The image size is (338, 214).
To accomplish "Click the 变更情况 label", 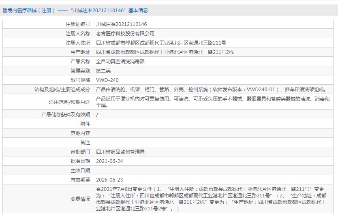I will [80, 199].
